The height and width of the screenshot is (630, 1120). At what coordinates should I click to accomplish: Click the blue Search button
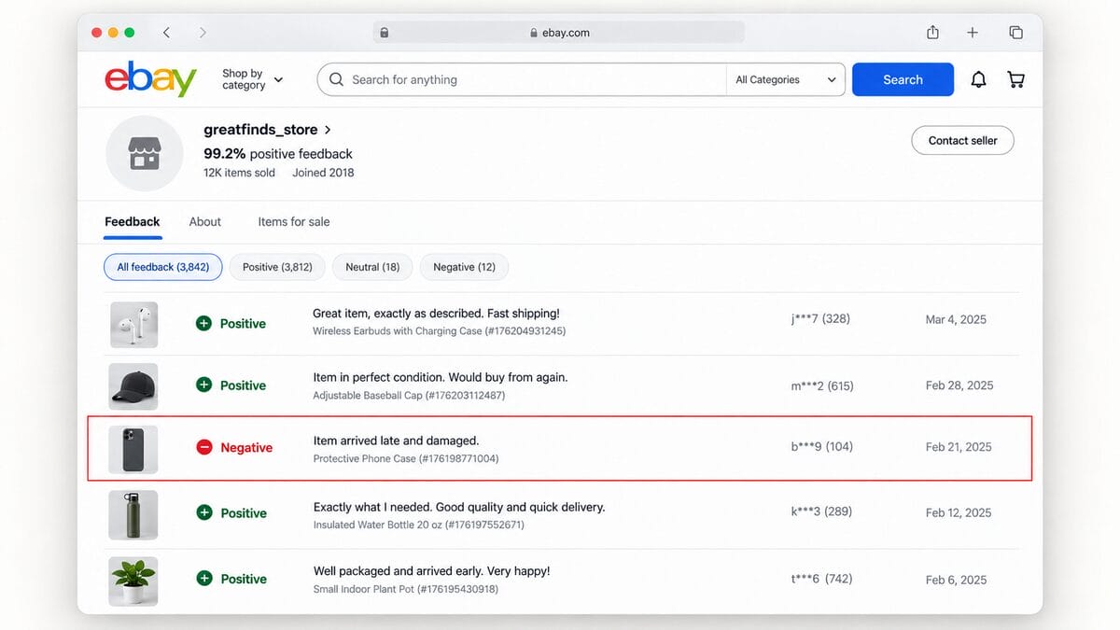point(903,79)
